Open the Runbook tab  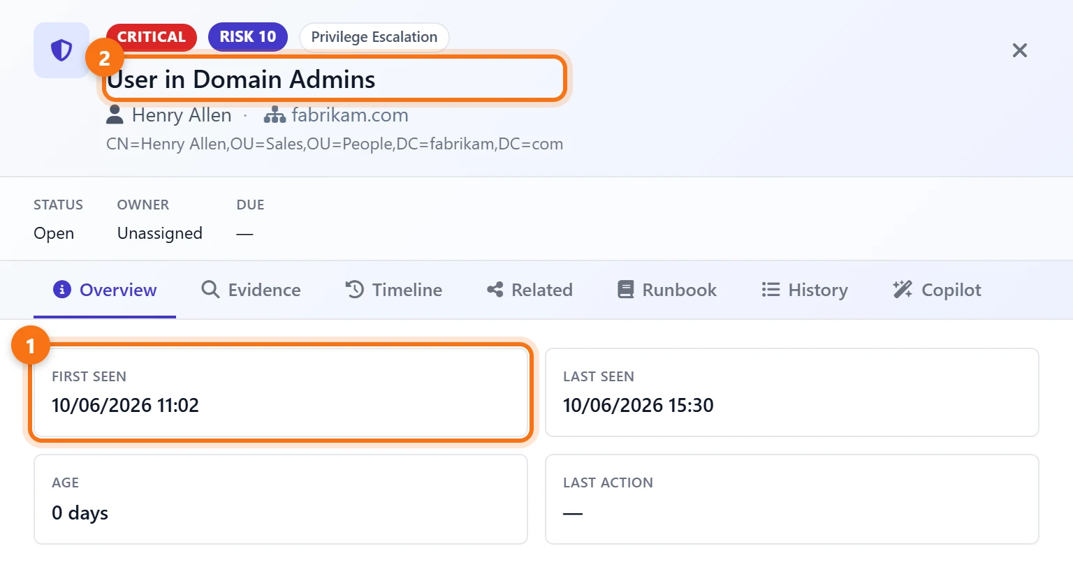coord(667,290)
